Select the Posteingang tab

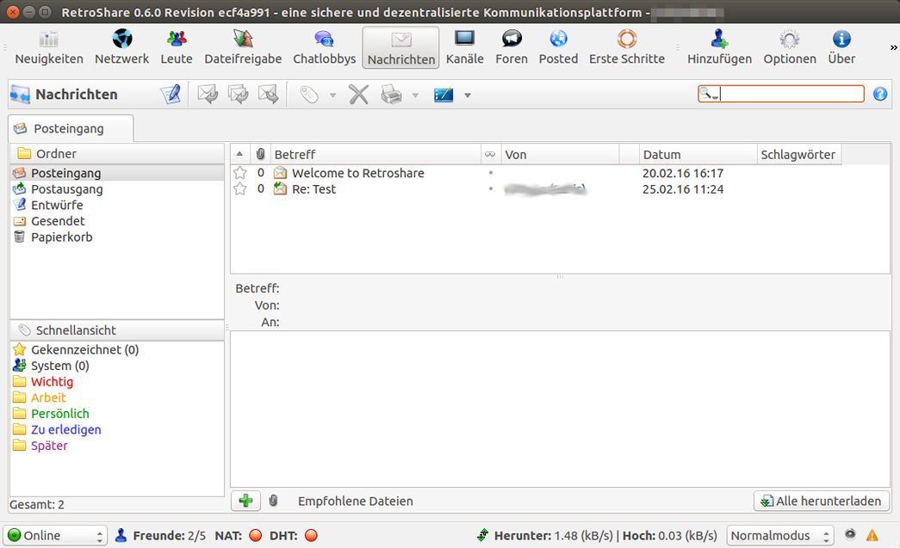(70, 128)
